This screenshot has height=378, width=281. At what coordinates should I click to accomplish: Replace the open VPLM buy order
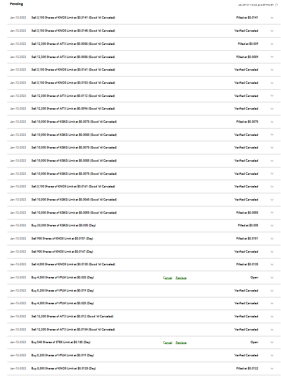point(181,278)
